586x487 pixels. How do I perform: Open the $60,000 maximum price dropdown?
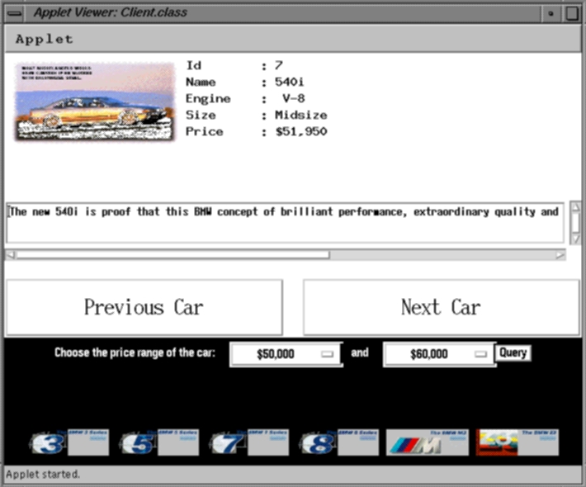(x=439, y=354)
